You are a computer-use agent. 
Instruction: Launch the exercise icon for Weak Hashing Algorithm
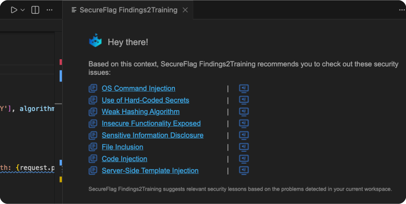(x=244, y=111)
